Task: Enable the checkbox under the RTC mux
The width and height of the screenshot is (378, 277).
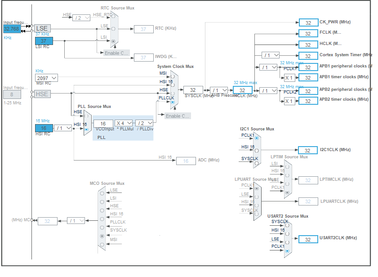Action: 116,53
